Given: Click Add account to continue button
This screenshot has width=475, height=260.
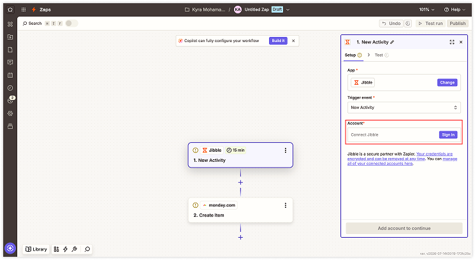Looking at the screenshot, I should coord(404,228).
